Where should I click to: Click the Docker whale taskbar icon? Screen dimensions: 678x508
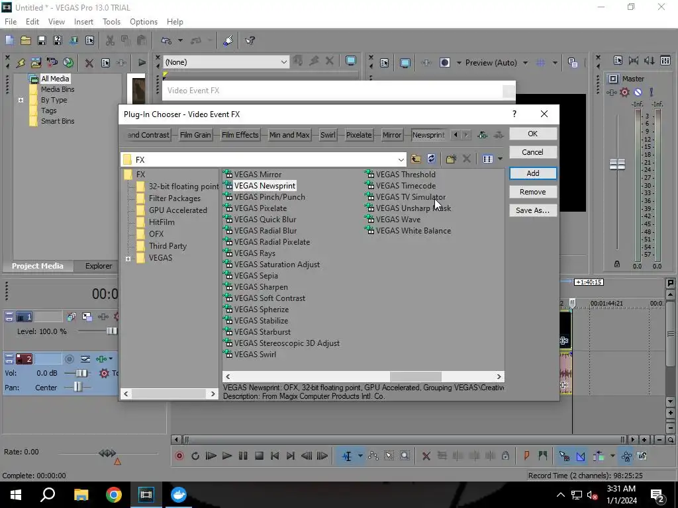[x=178, y=495]
